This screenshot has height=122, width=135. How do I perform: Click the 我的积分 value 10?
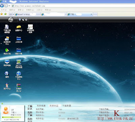pos(60,116)
